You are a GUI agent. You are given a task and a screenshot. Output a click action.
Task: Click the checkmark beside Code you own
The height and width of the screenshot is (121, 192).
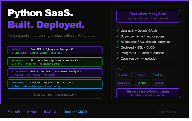[x=117, y=59]
